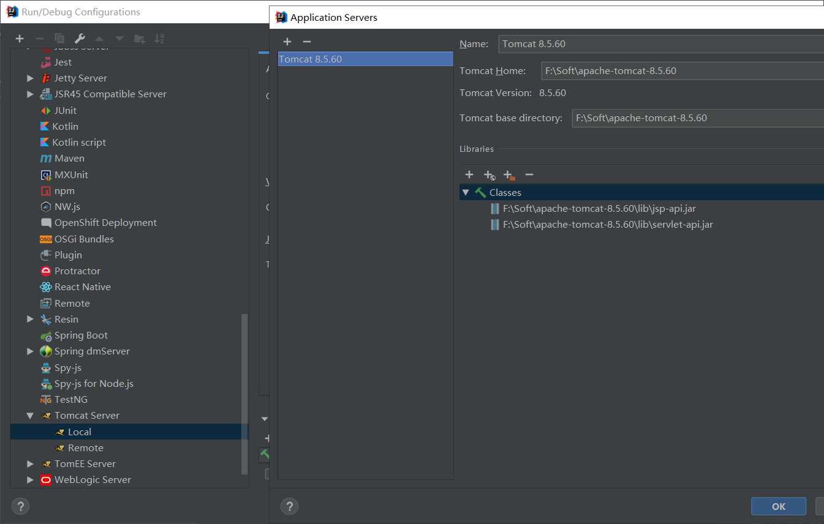Click the Tomcat Version value 8.5.60
824x524 pixels.
point(553,93)
